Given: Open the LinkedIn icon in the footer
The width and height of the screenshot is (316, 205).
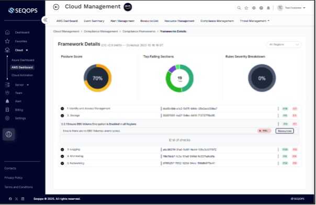Looking at the screenshot, I should coord(23,199).
